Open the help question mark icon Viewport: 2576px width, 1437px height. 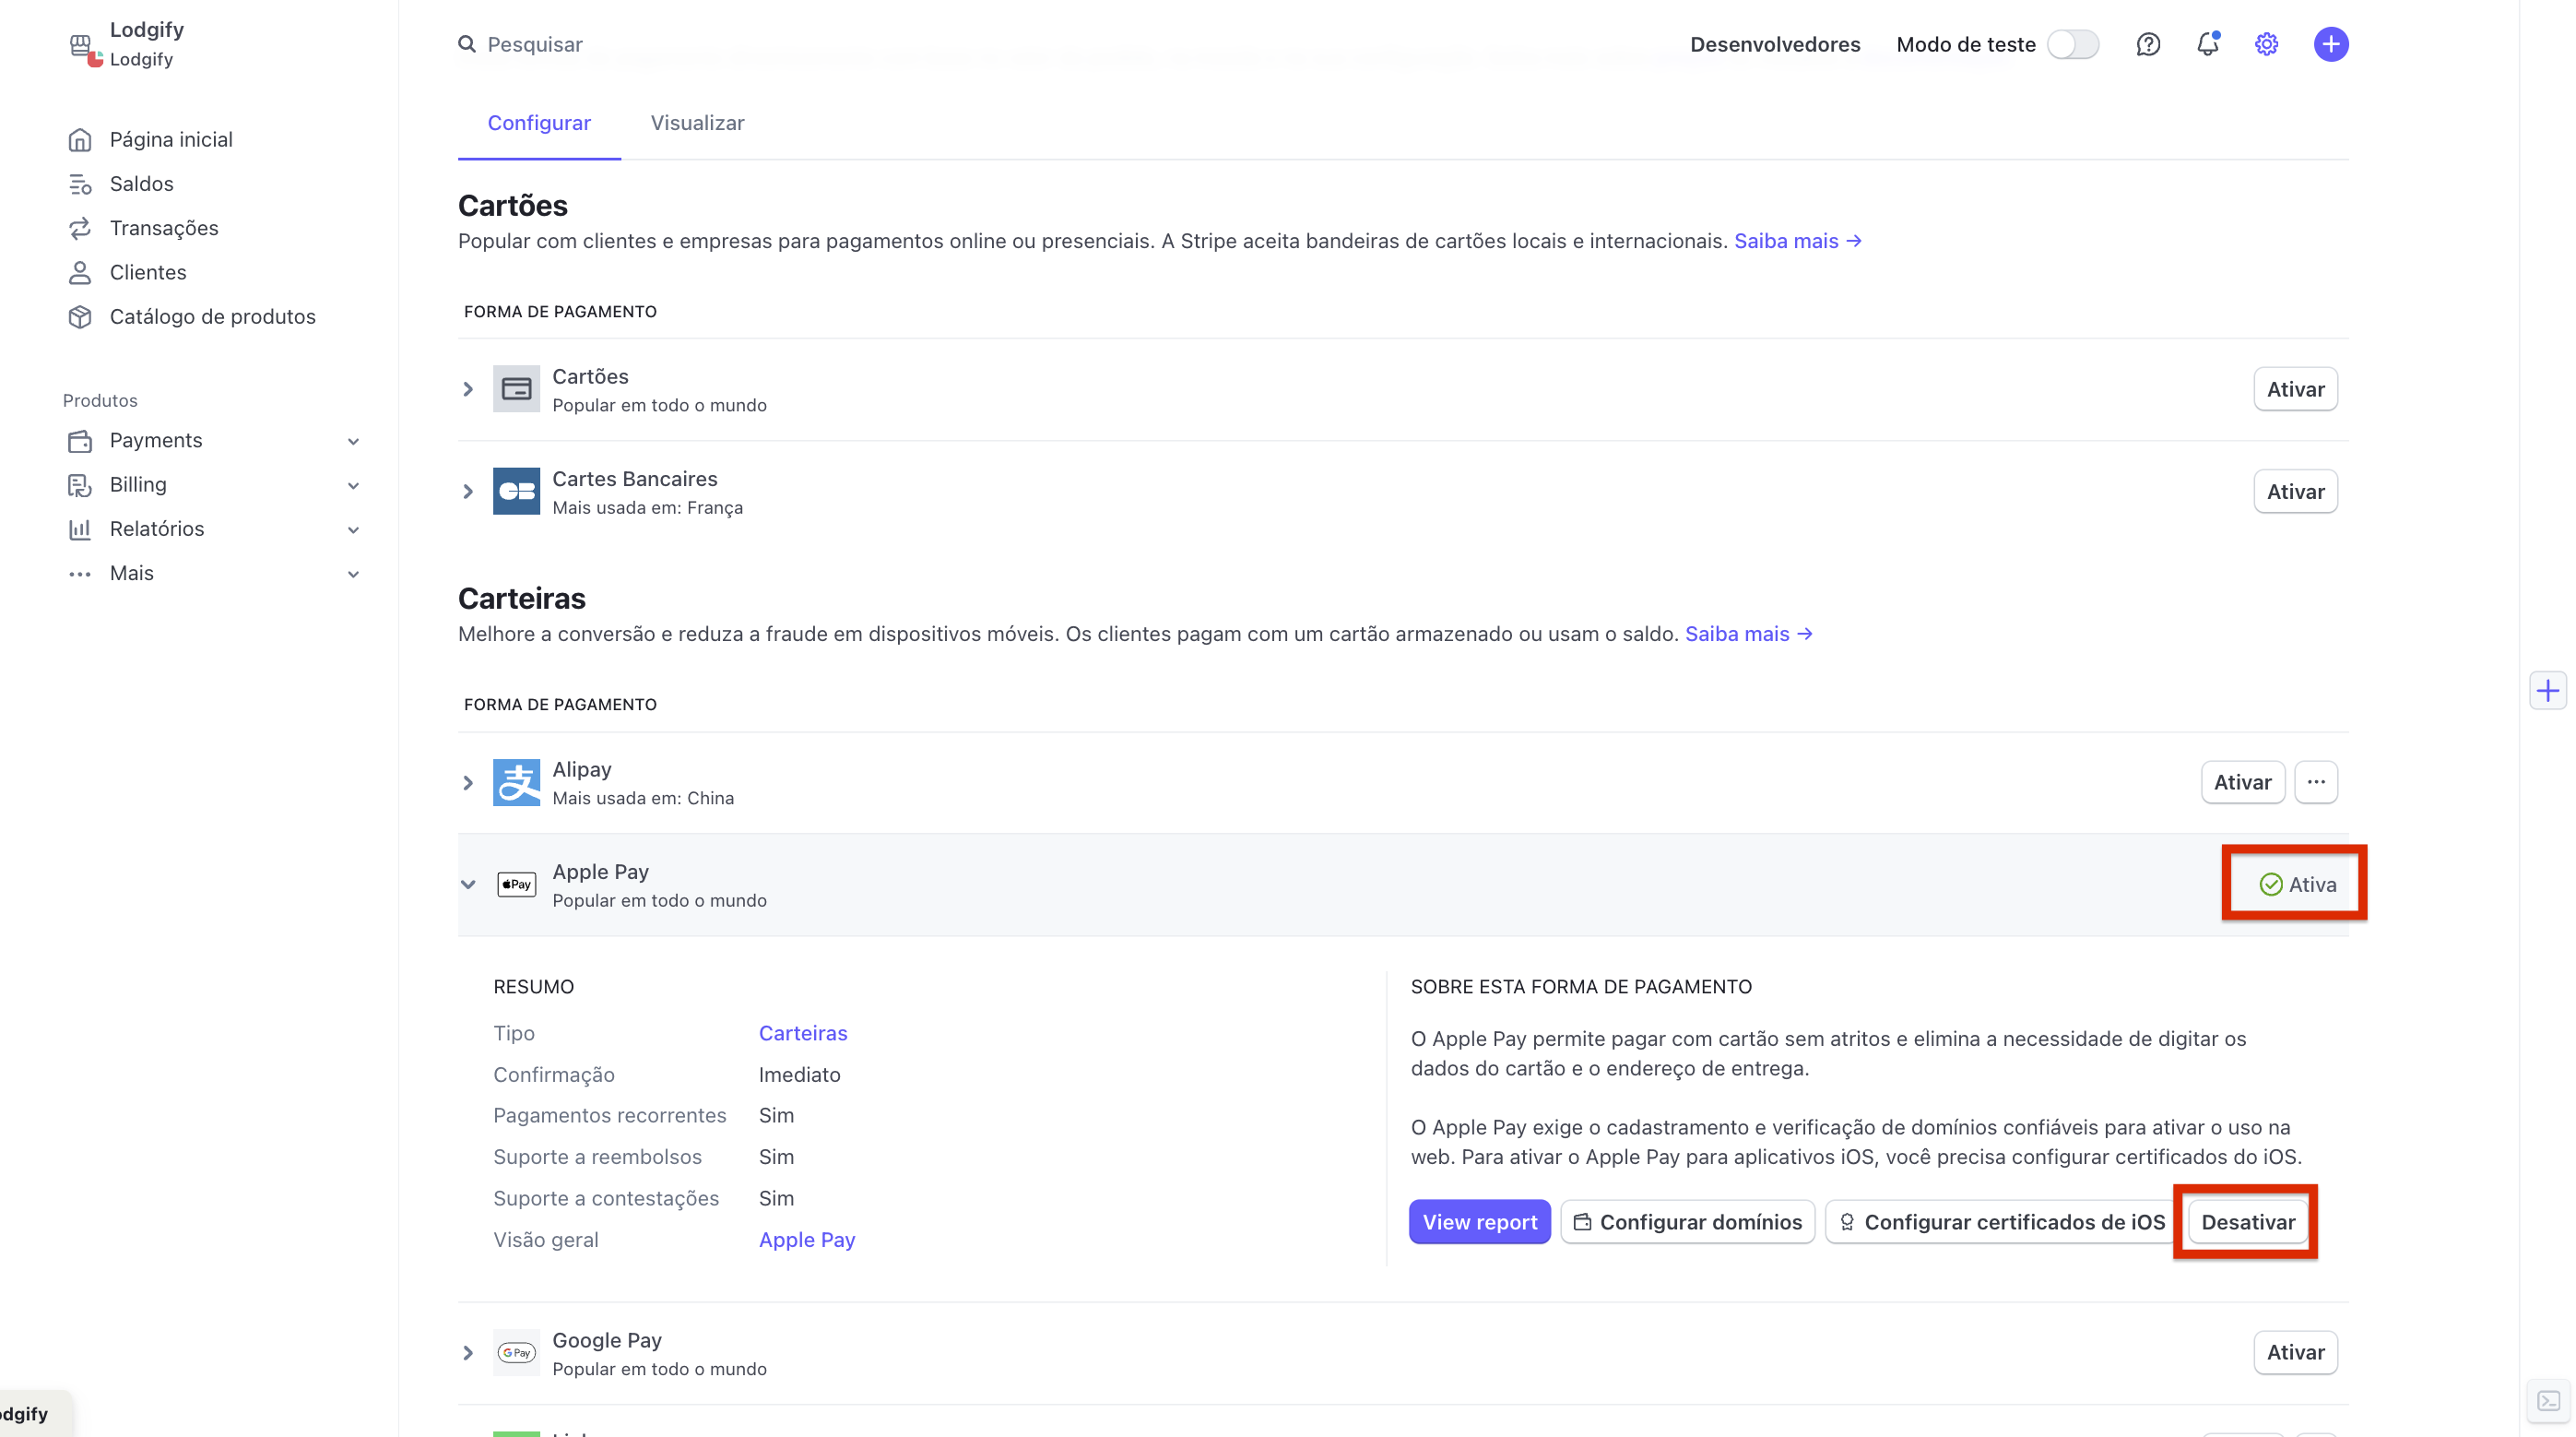click(2148, 44)
